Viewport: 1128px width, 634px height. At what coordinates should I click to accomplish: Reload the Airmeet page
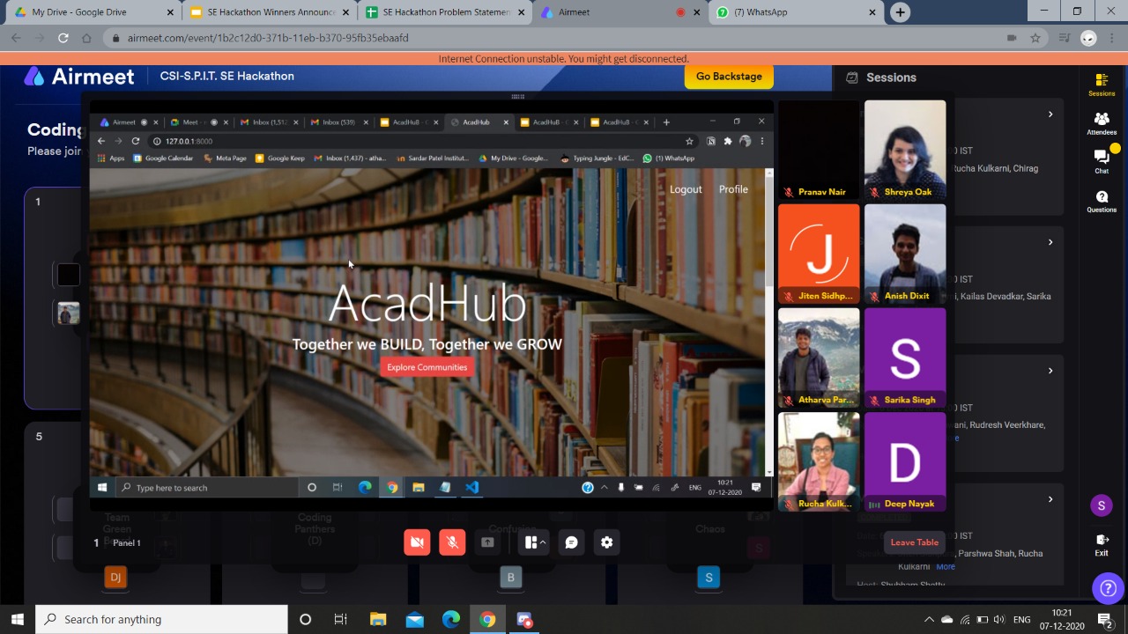point(63,38)
